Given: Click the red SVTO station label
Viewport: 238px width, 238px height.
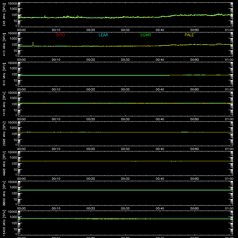Looking at the screenshot, I should (60, 35).
